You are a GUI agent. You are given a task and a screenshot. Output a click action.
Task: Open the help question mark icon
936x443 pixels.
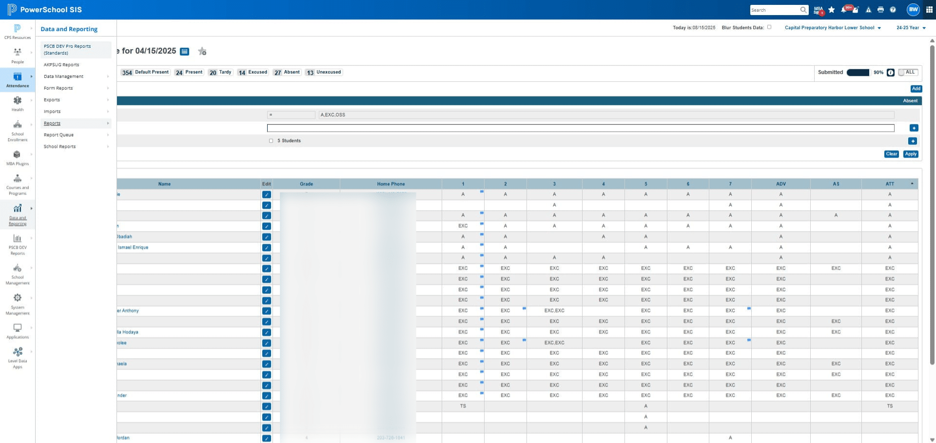pos(893,10)
